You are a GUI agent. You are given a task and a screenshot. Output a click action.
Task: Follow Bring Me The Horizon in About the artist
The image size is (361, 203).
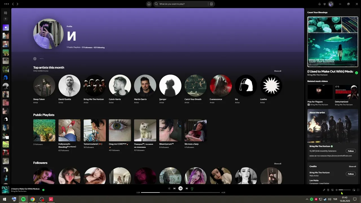coord(351,151)
